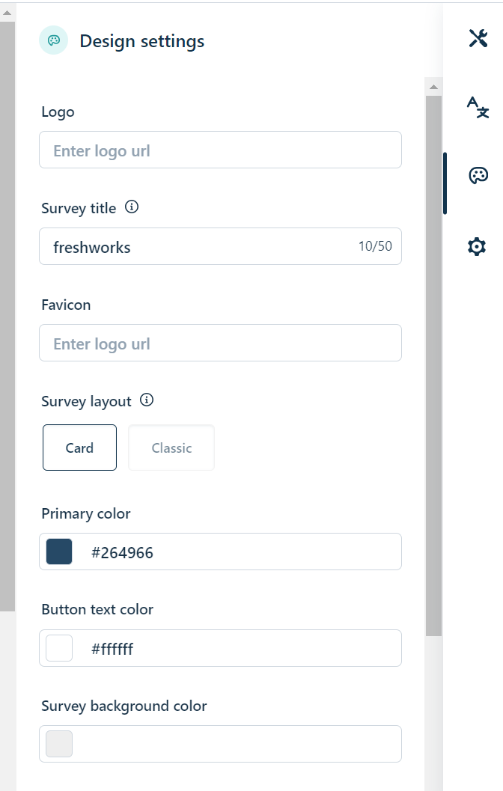Screen dimensions: 503x791
Task: Click the Survey title info icon
Action: [x=132, y=207]
